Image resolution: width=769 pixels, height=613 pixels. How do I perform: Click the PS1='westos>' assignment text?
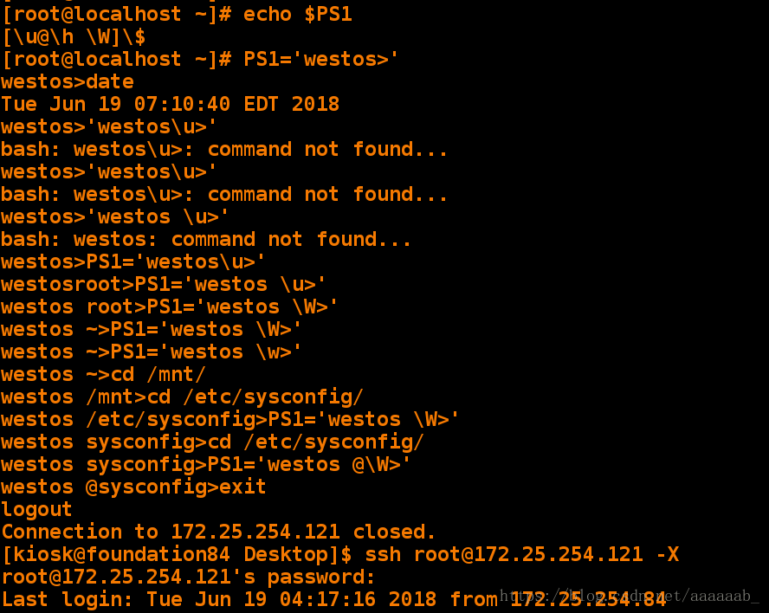click(321, 60)
